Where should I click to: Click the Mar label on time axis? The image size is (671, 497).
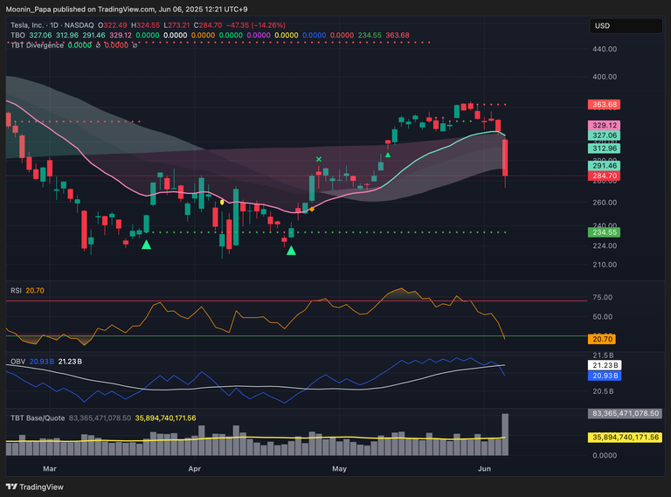pyautogui.click(x=50, y=469)
